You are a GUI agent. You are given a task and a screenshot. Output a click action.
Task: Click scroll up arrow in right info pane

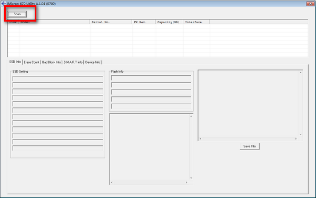301,73
